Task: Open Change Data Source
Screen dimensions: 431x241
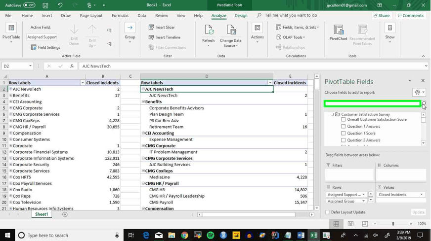Action: coord(231,35)
